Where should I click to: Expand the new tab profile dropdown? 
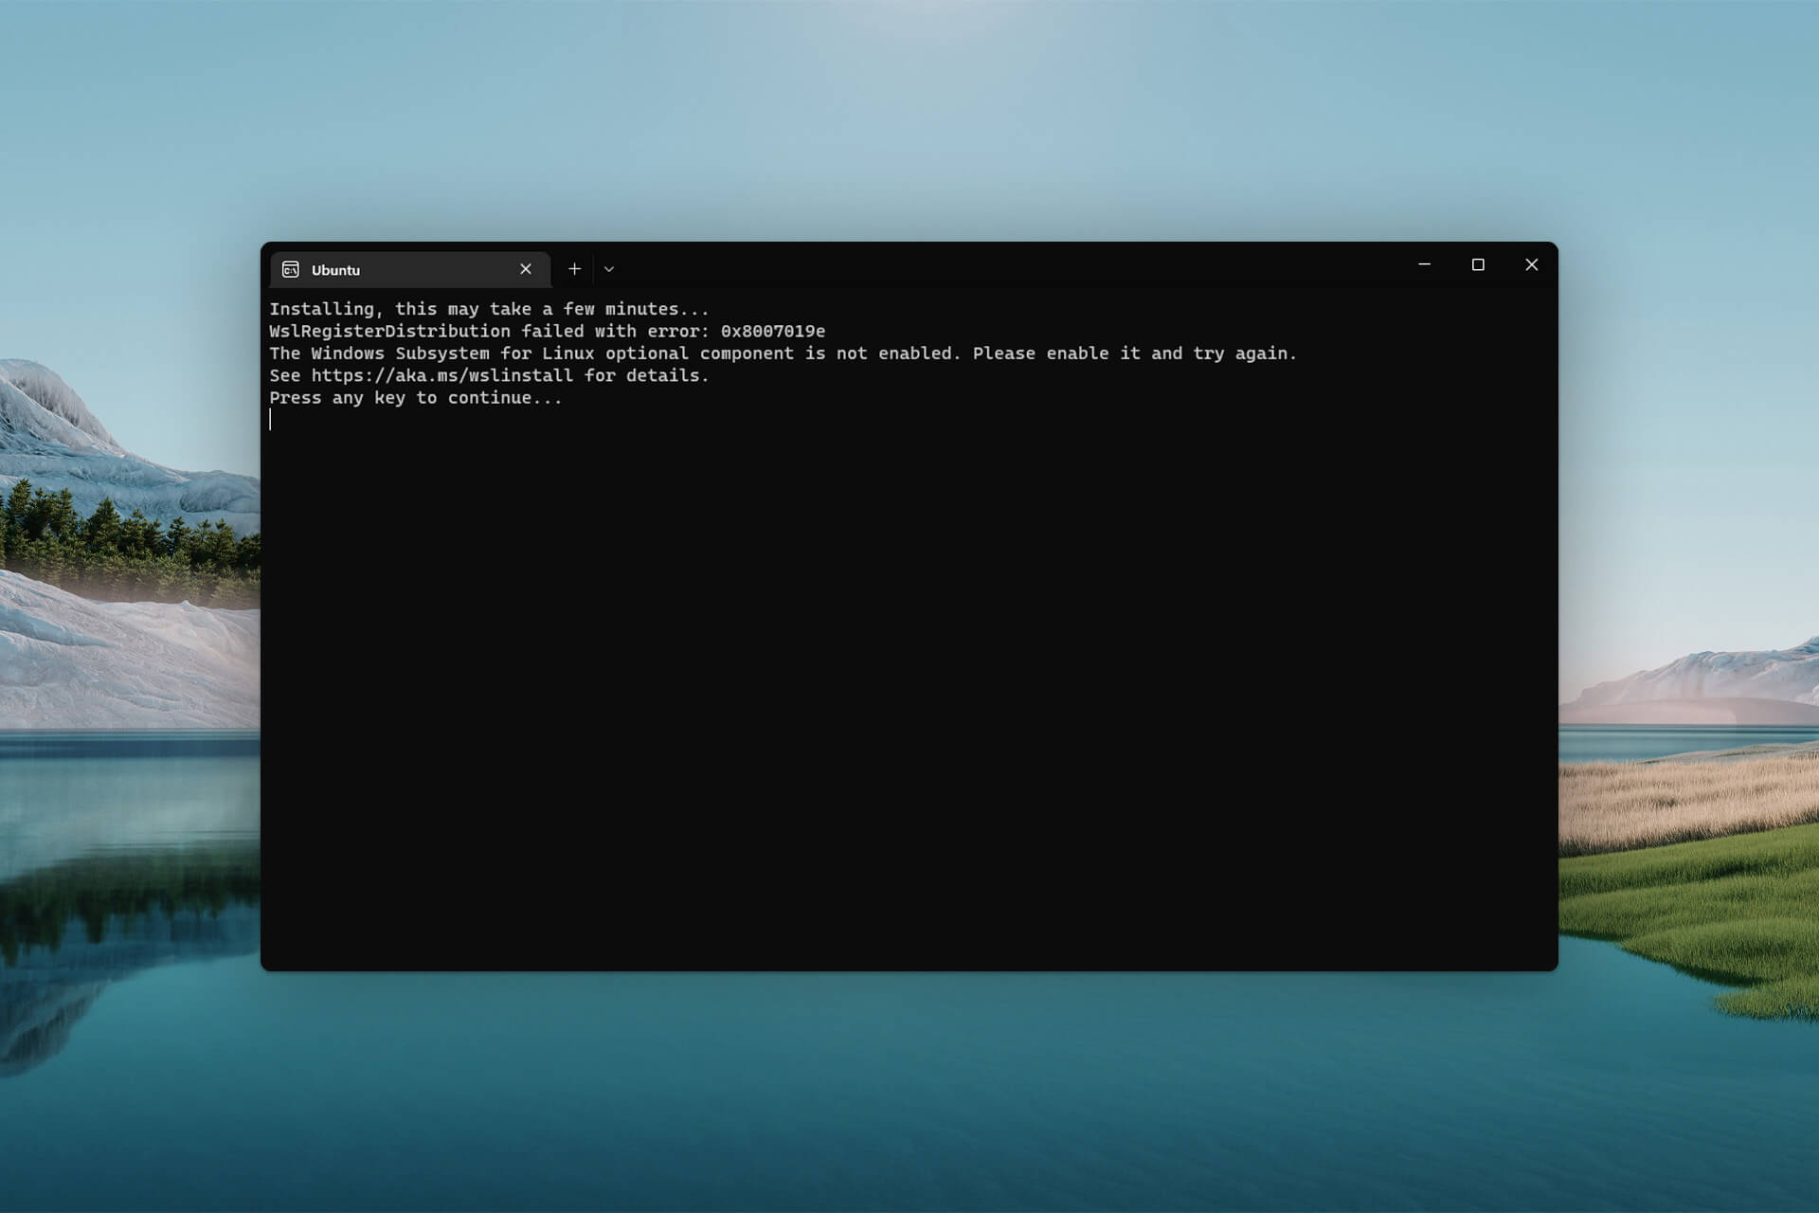coord(609,269)
